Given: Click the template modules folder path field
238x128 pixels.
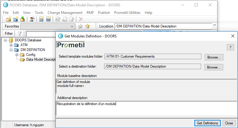Looking at the screenshot, I should point(153,56).
